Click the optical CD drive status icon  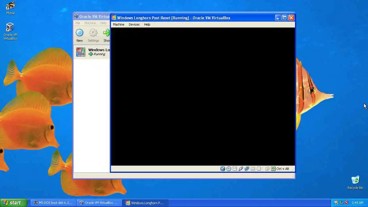tap(229, 169)
